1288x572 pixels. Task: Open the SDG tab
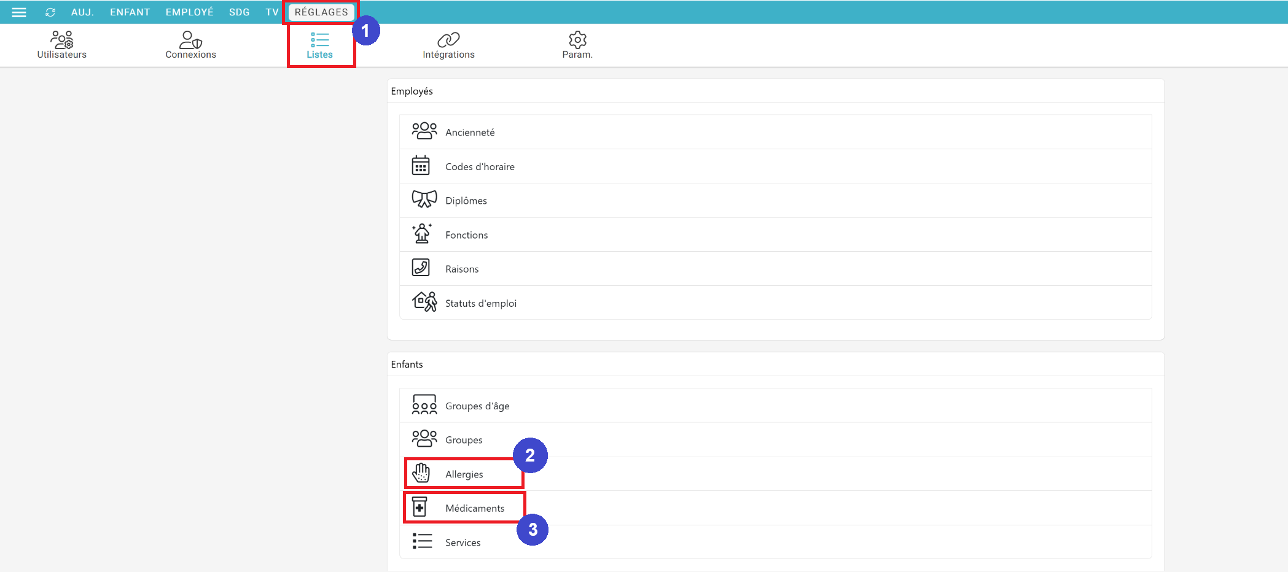coord(239,12)
